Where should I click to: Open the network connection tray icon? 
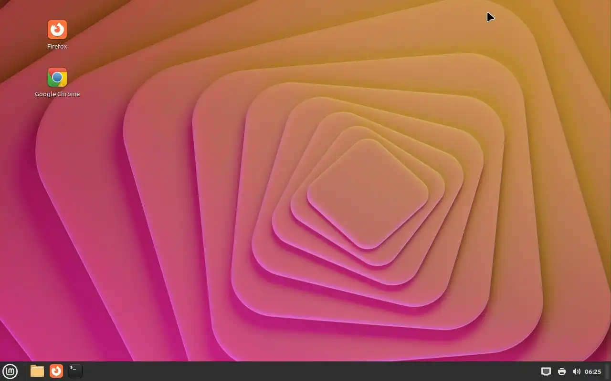(546, 371)
